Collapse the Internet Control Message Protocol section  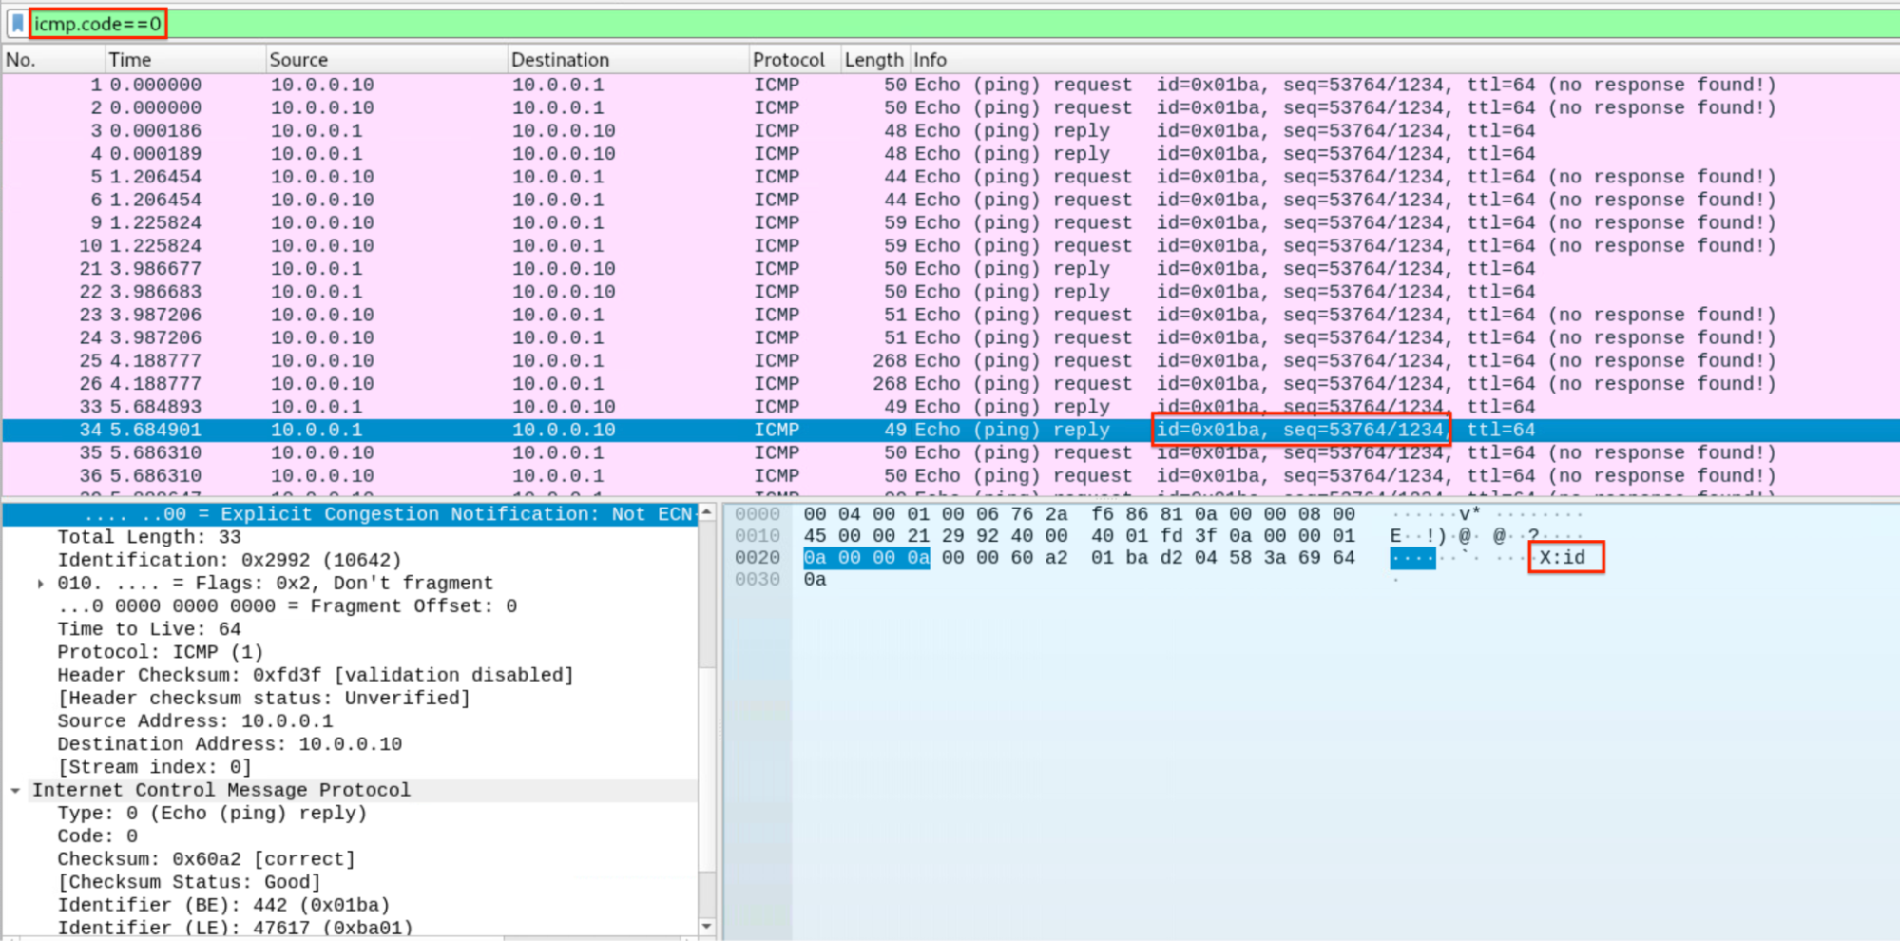click(14, 790)
